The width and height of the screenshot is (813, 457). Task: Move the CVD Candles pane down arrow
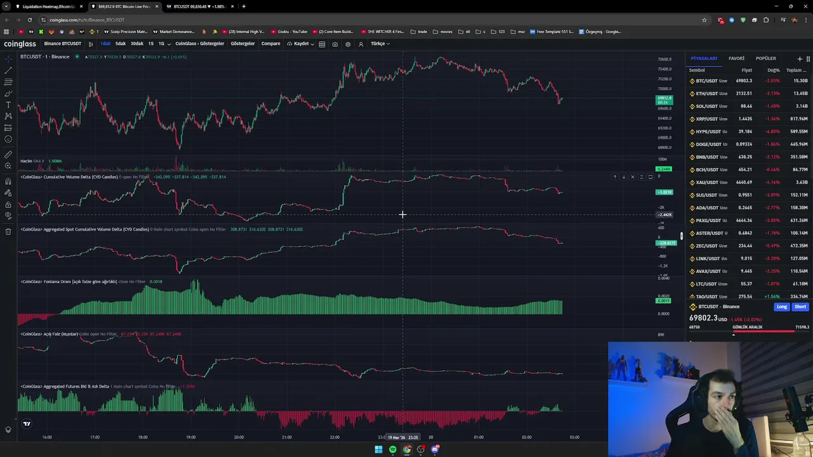pyautogui.click(x=623, y=177)
